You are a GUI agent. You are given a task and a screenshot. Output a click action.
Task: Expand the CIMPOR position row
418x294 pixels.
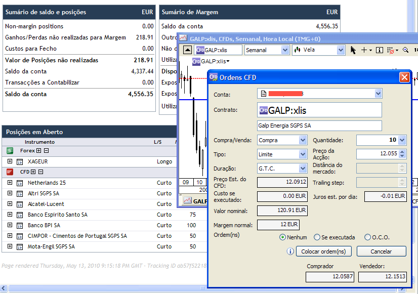tap(10, 236)
